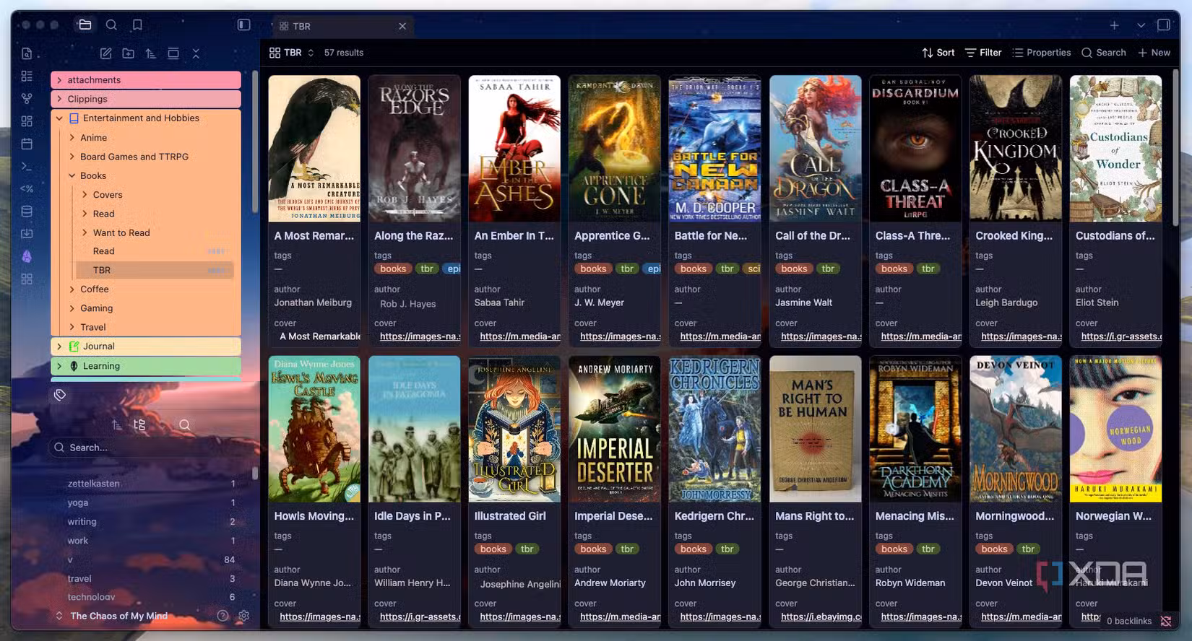Create a new folder in explorer
This screenshot has height=641, width=1192.
(128, 53)
